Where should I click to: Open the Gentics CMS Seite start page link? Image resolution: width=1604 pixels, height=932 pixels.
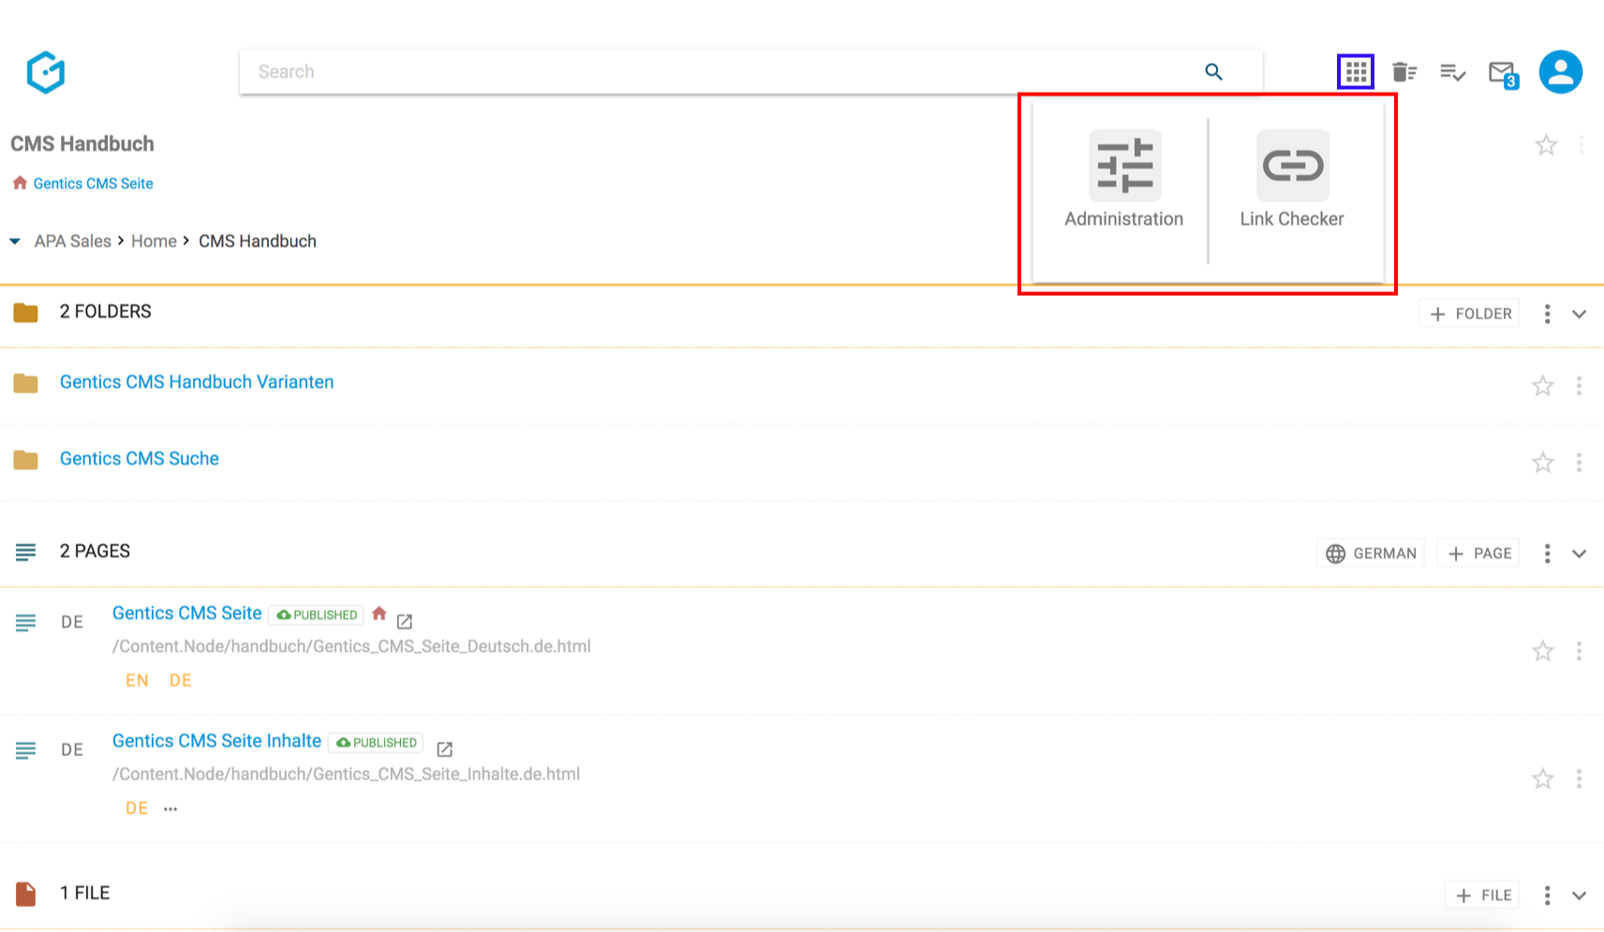click(93, 184)
